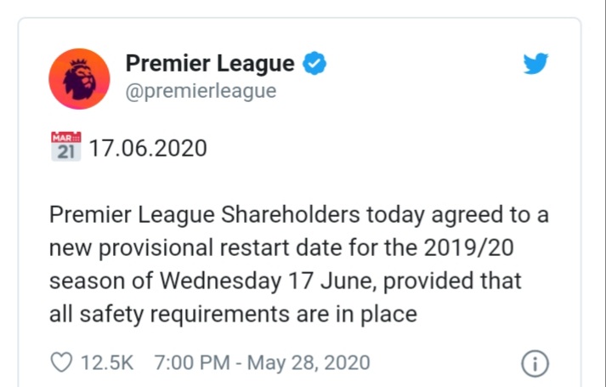Visit the @premierleague handle link

[201, 91]
